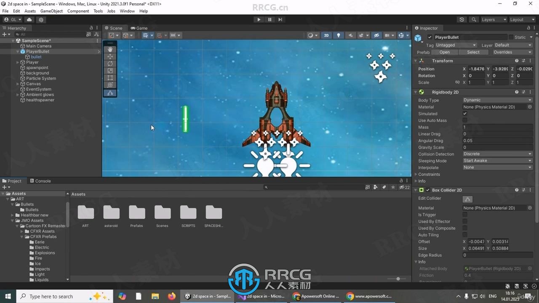Screen dimensions: 539x303
Task: Open cloud services icon in toolbar
Action: (x=29, y=19)
